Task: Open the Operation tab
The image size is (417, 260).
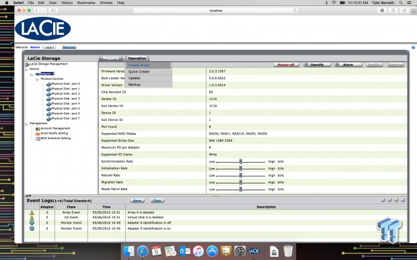Action: [x=137, y=58]
